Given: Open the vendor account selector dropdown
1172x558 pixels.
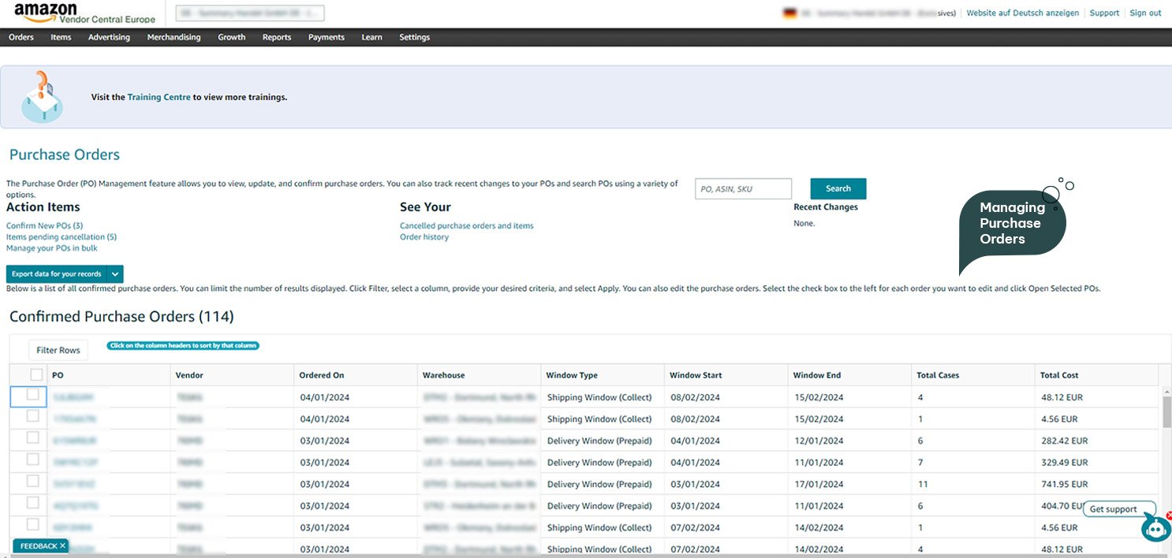Looking at the screenshot, I should 249,13.
